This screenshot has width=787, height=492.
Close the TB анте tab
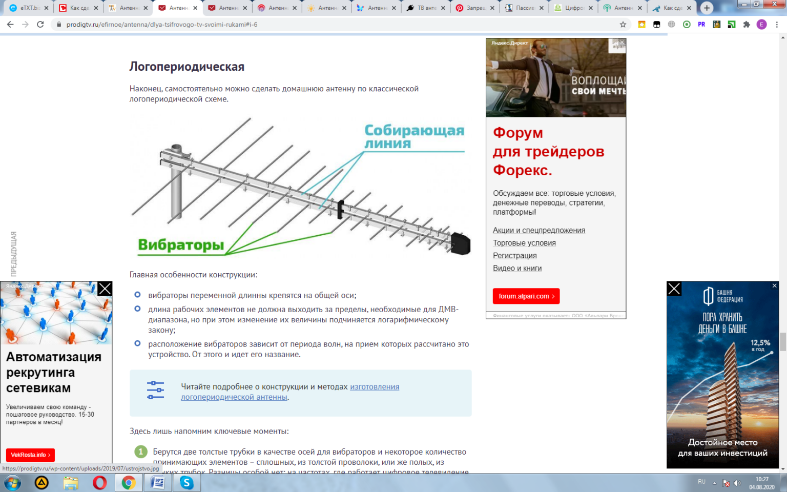pyautogui.click(x=443, y=8)
